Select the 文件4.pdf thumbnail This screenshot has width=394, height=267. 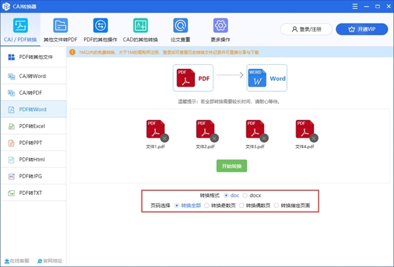[x=304, y=129]
